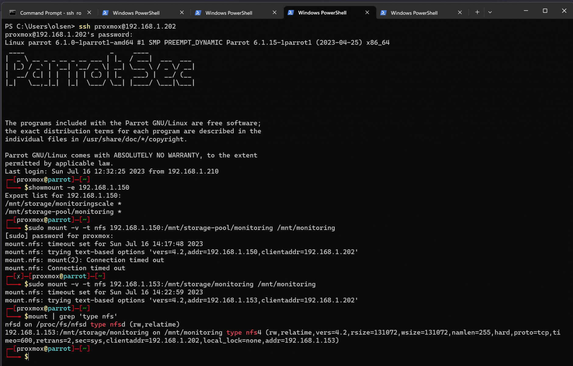
Task: Click the 'showmount -e 192.168.1.150' command
Action: point(79,188)
